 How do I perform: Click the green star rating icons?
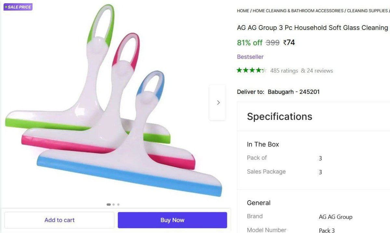click(x=252, y=70)
